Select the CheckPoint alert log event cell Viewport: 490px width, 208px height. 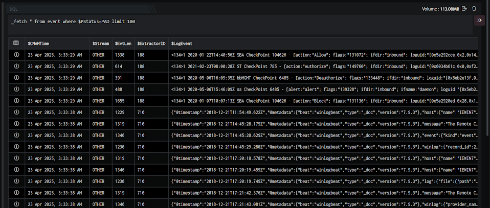323,89
